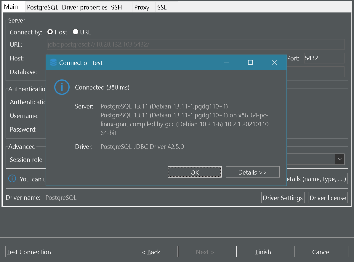Image resolution: width=354 pixels, height=262 pixels.
Task: Click the info icon next to 'You can' hint
Action: click(x=12, y=179)
